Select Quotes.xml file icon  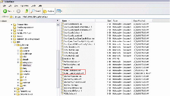(62, 67)
